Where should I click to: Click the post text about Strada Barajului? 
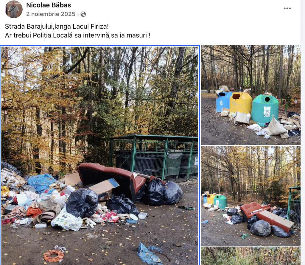pyautogui.click(x=57, y=26)
